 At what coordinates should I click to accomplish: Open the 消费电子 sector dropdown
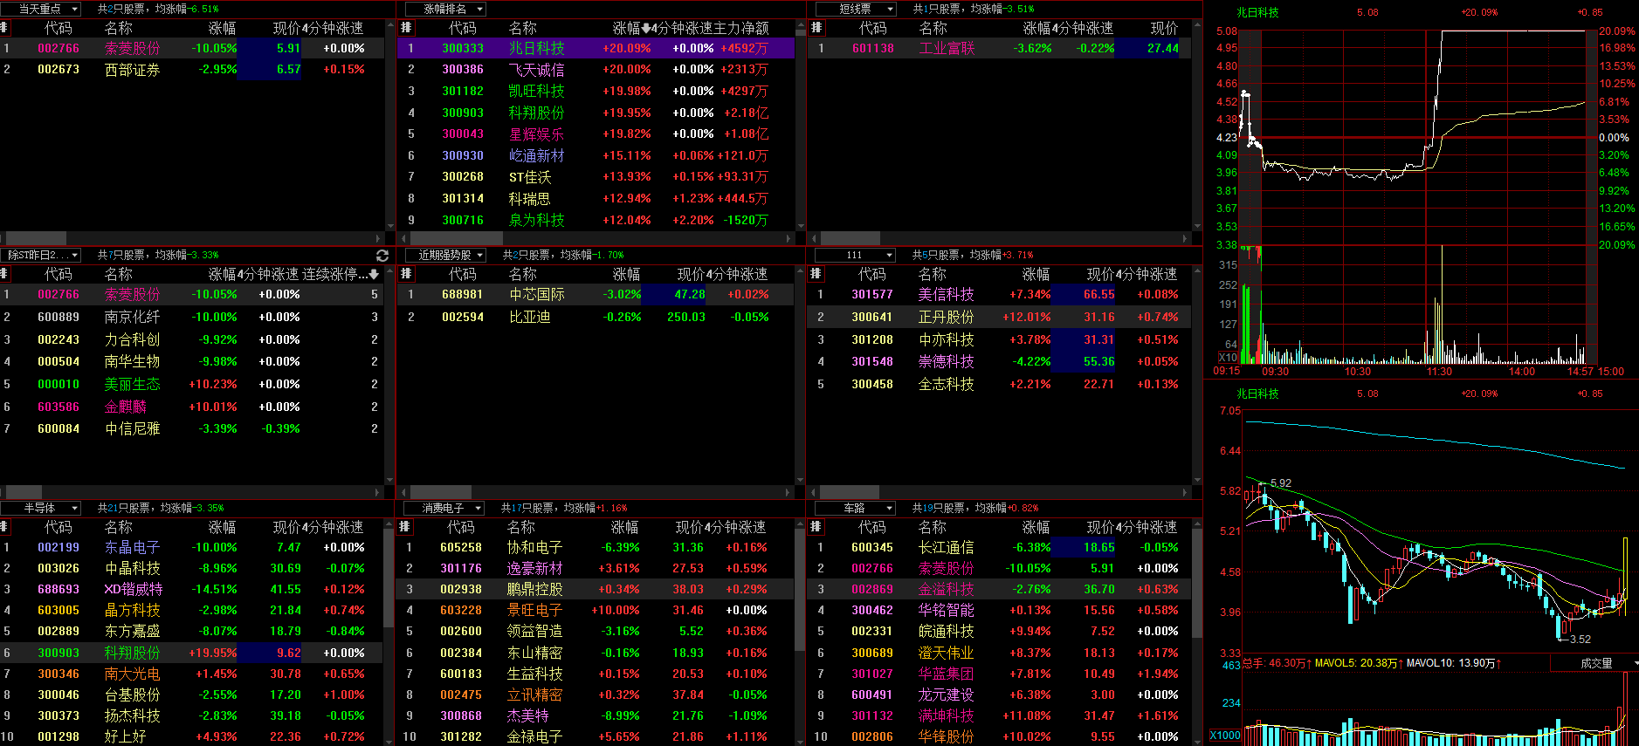coord(444,508)
